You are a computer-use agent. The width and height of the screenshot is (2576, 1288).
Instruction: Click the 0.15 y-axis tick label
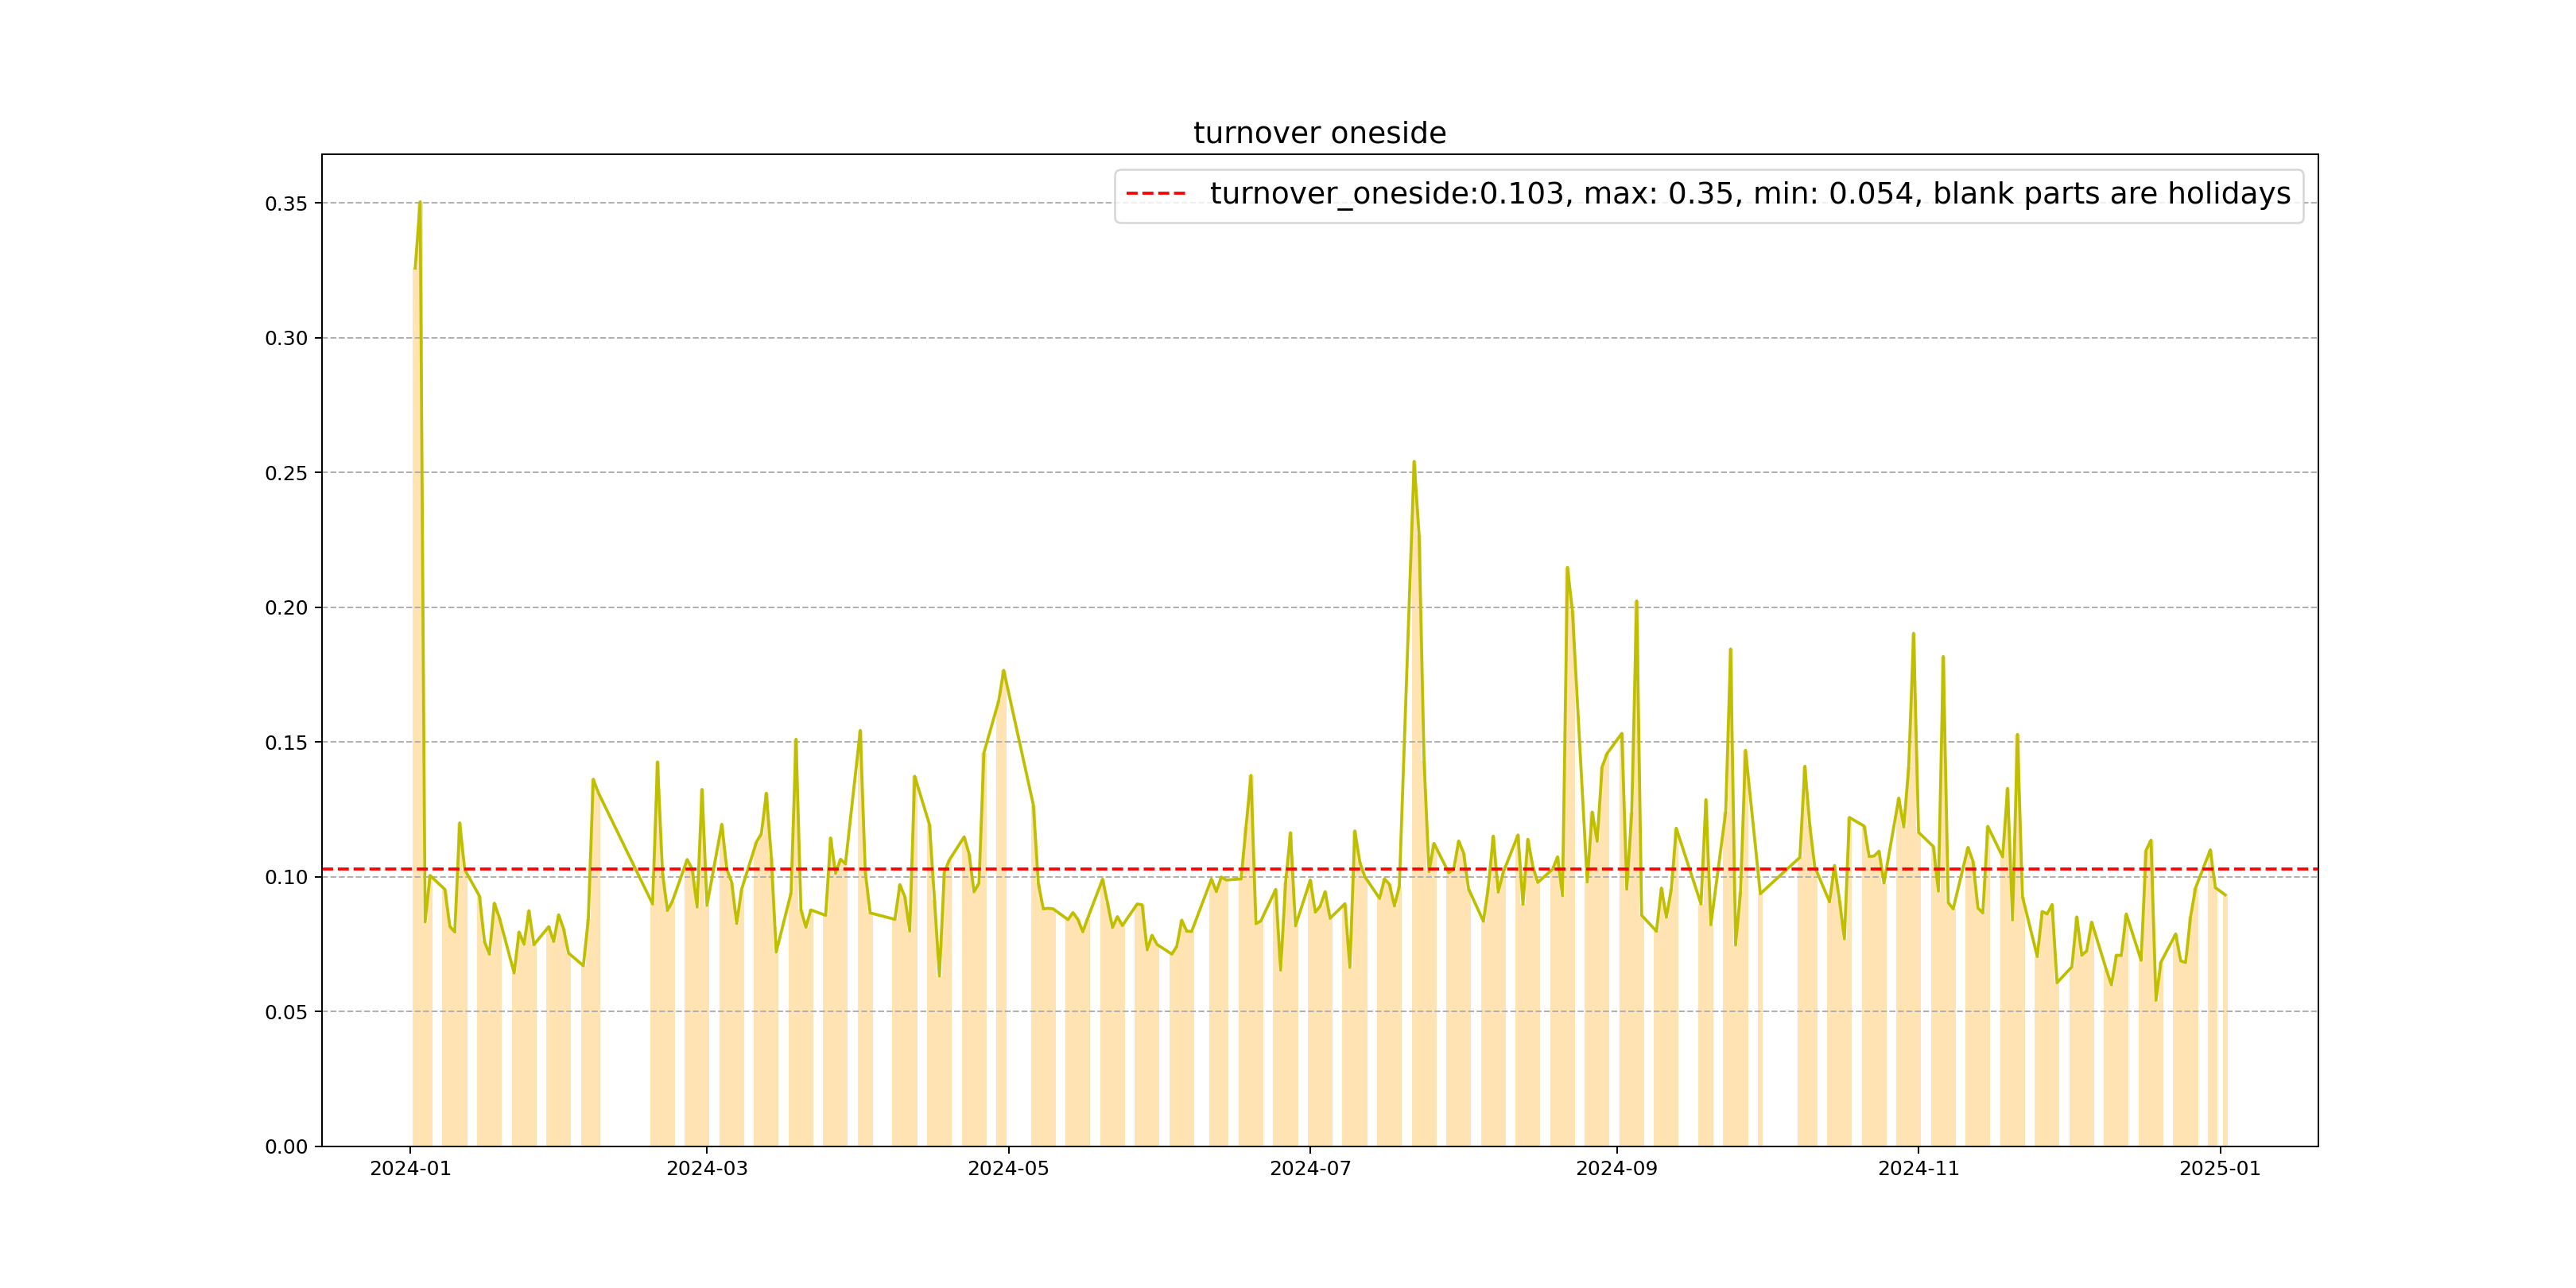click(286, 743)
